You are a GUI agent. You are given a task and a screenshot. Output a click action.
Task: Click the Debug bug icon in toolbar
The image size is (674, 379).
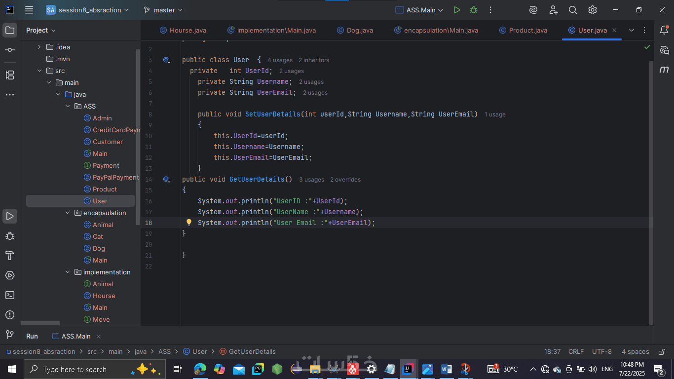click(474, 10)
